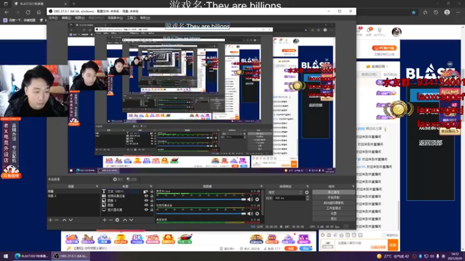Open source properties gear in Sources toolbar
This screenshot has width=465, height=261.
(117, 220)
